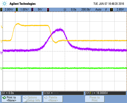Image resolution: width=127 pixels, height=103 pixels.
Task: Click the Press to Print button
Action: coord(95,99)
